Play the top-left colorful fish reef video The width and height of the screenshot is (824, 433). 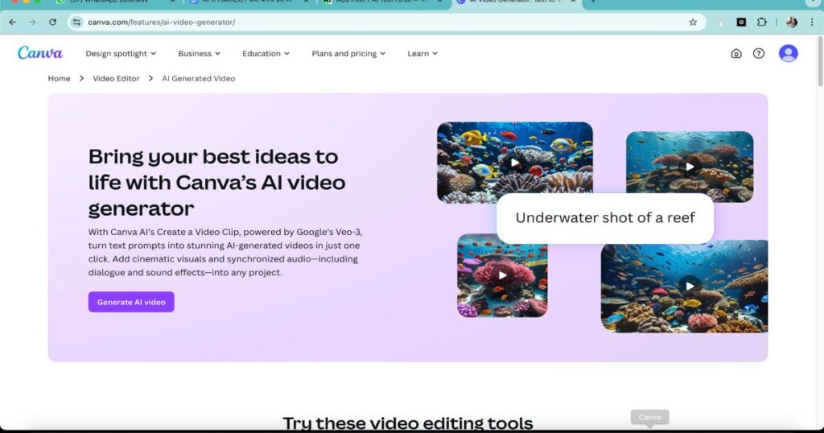pos(514,163)
